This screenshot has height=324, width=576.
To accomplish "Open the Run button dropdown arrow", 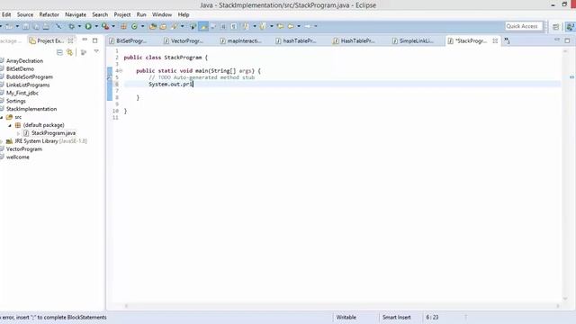I will (x=96, y=26).
